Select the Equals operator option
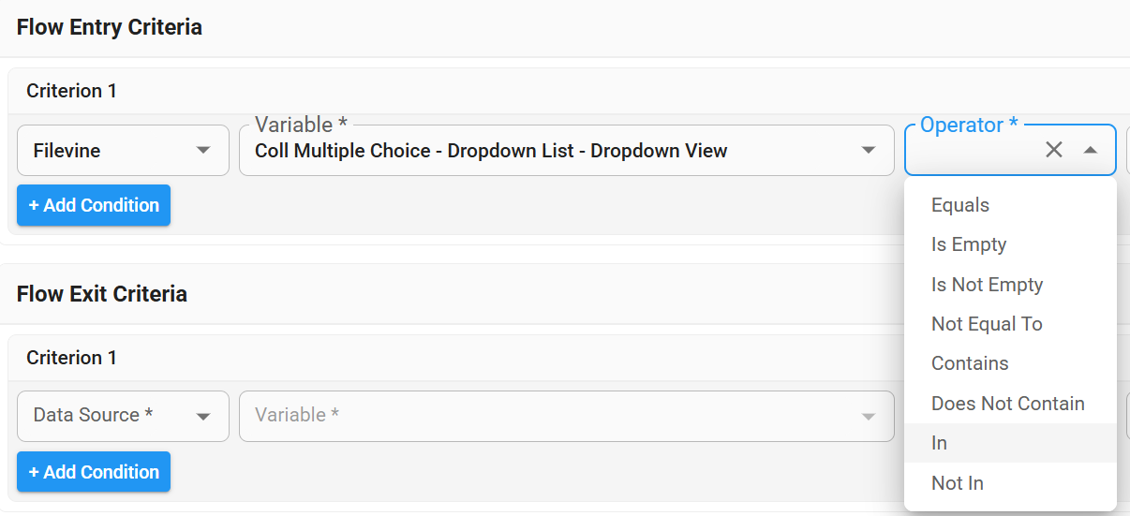 coord(960,205)
